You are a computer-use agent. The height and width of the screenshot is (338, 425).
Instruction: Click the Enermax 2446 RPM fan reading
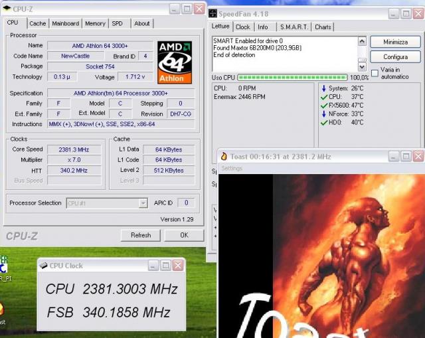coord(240,97)
